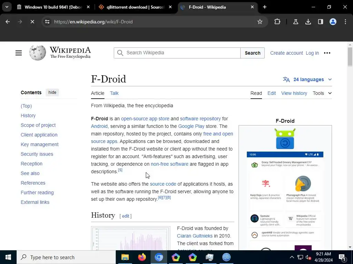Screen dimensions: 353x264
Task: Open qBittorrent from the taskbar
Action: click(226, 257)
